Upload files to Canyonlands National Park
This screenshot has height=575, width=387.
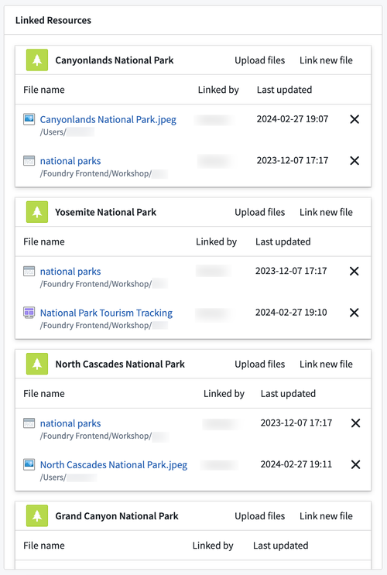coord(260,60)
